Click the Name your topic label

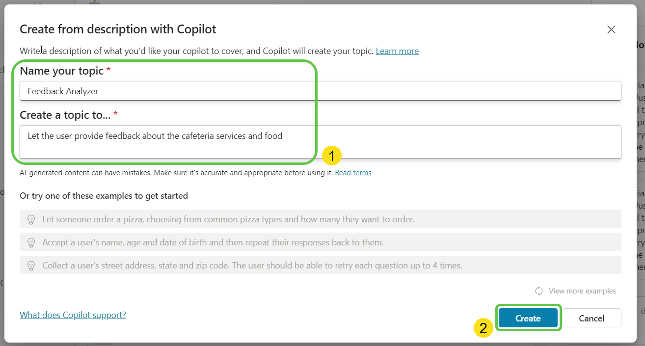[62, 71]
